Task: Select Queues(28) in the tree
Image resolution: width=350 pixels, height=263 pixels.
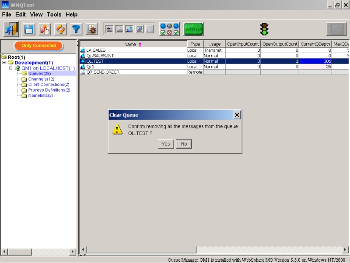Action: coord(39,73)
